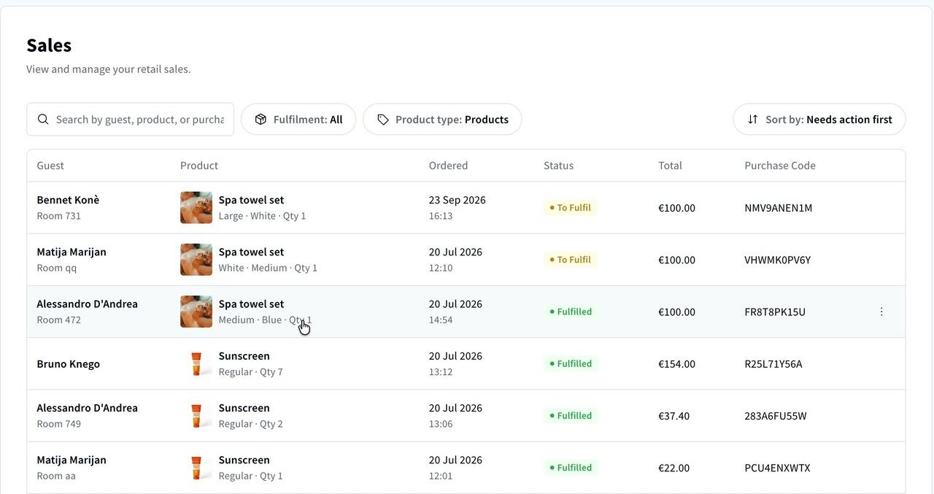Click the Fulfilled badge for FR8T8PK15U
Viewport: 934px width, 494px height.
pos(571,312)
